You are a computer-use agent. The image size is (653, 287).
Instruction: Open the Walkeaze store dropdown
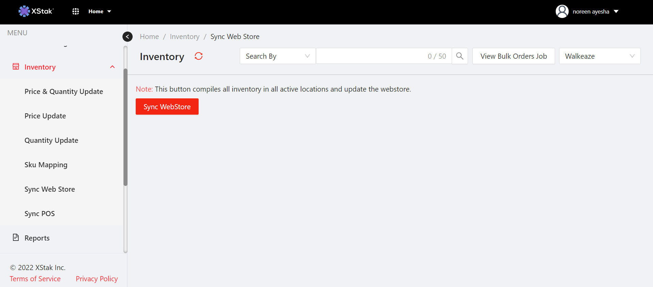coord(599,56)
